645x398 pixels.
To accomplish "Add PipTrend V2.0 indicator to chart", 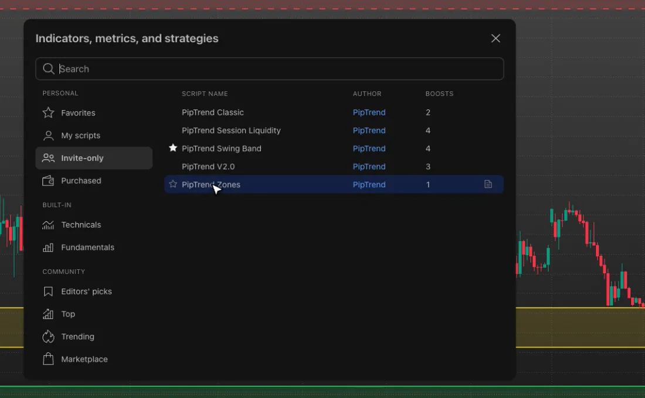I will (x=208, y=167).
